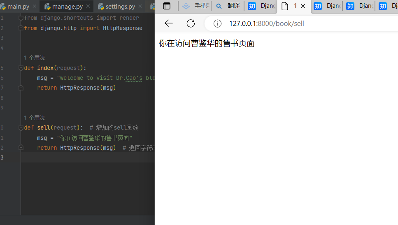Go back in the browser
This screenshot has height=225, width=398.
[x=168, y=23]
